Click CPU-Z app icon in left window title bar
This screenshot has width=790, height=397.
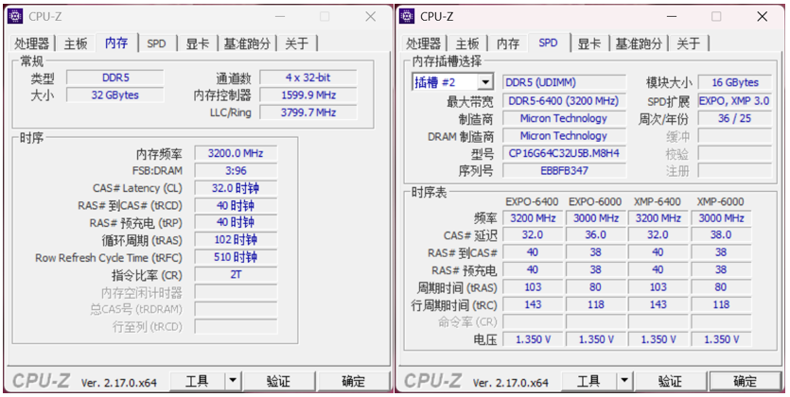pyautogui.click(x=15, y=16)
